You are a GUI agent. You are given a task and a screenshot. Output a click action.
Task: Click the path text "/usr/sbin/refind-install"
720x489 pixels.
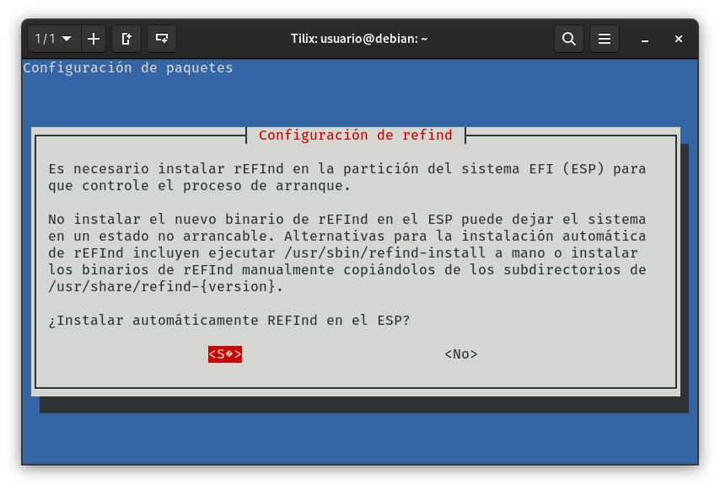(384, 253)
